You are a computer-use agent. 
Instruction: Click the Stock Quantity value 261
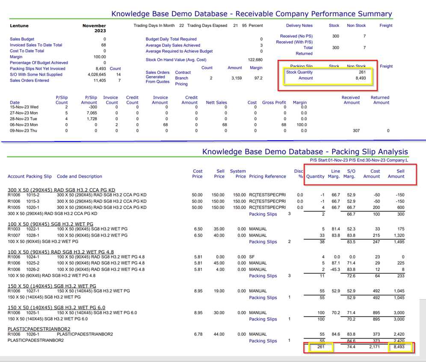click(x=362, y=72)
